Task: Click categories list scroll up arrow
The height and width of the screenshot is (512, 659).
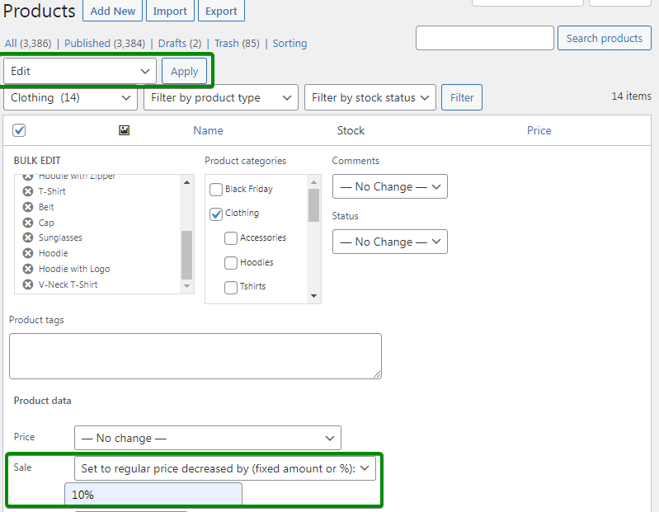Action: point(313,182)
